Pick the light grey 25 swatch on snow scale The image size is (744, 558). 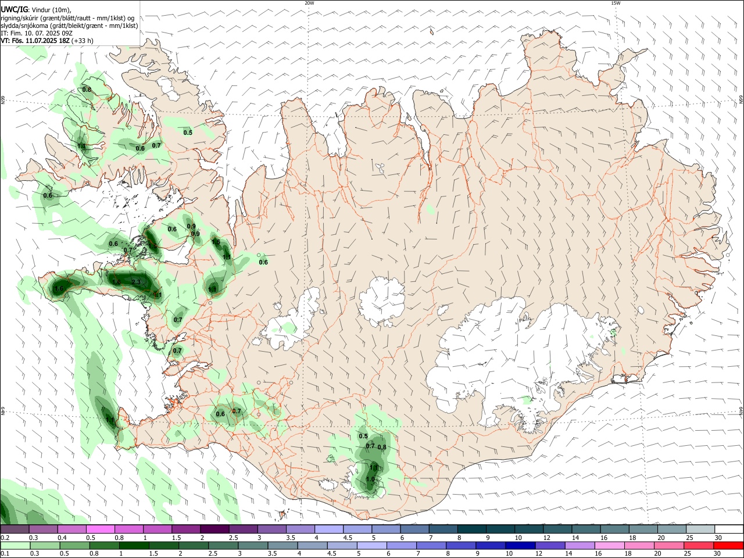tap(700, 529)
